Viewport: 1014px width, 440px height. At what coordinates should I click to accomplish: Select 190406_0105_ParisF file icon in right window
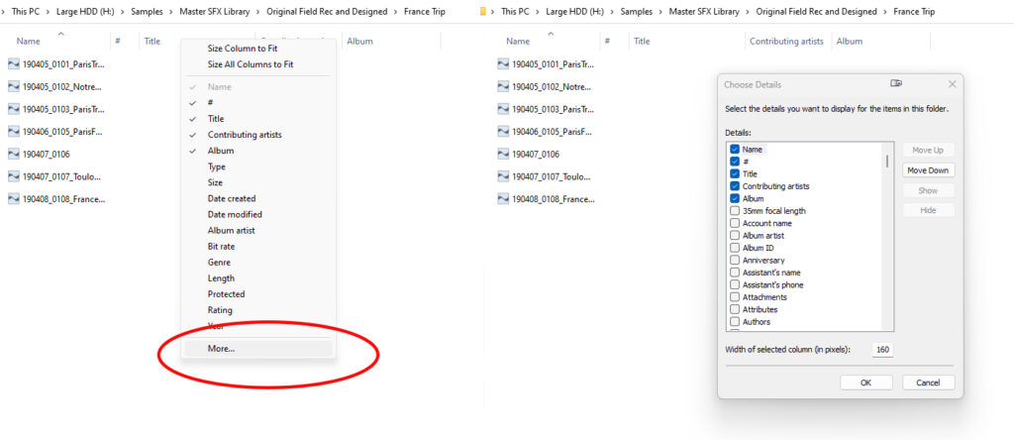coord(504,132)
